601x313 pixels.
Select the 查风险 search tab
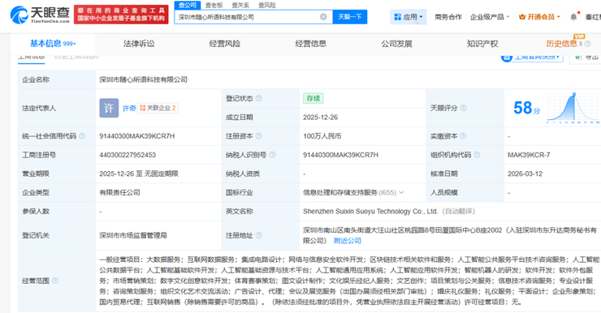[266, 6]
